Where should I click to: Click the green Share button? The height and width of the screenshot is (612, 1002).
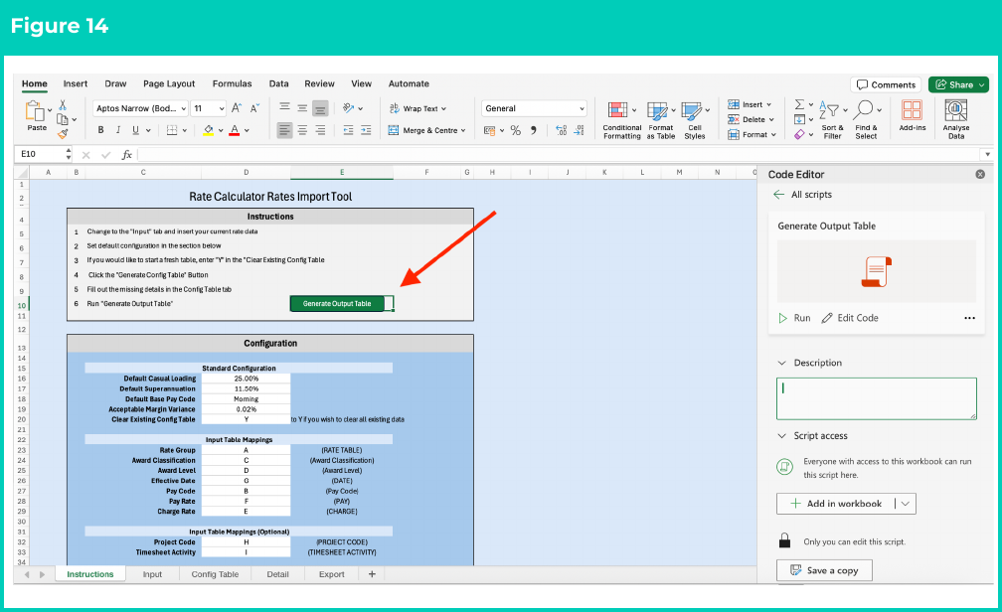(958, 85)
